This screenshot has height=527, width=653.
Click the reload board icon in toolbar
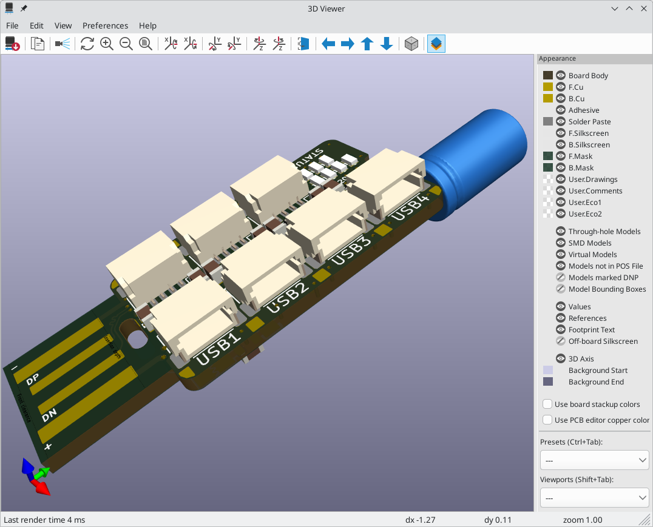[12, 44]
